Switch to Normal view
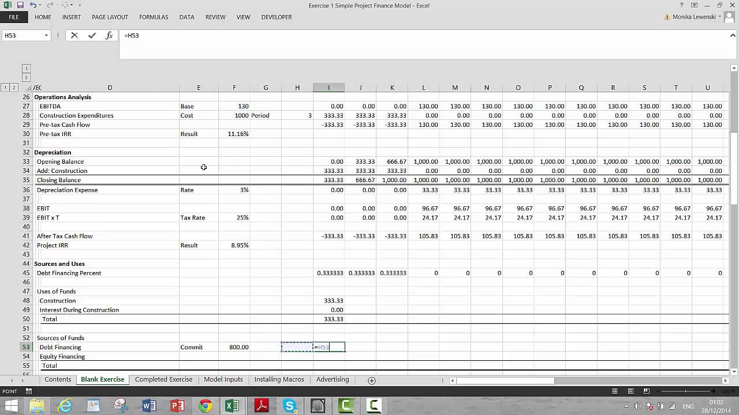 click(615, 391)
